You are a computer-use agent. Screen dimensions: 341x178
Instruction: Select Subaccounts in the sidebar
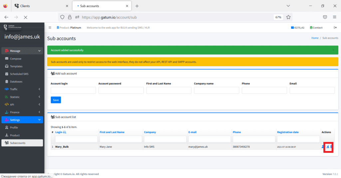pos(22,143)
